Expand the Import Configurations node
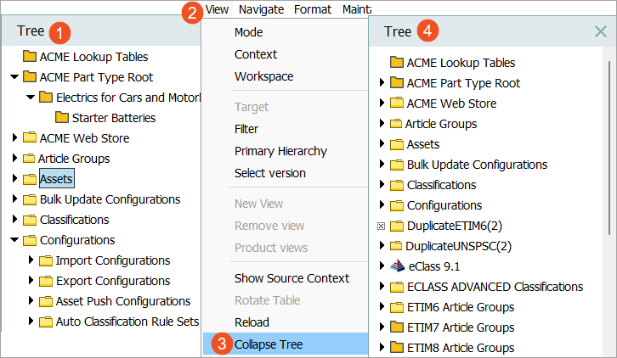Viewport: 617px width, 358px height. 31,260
